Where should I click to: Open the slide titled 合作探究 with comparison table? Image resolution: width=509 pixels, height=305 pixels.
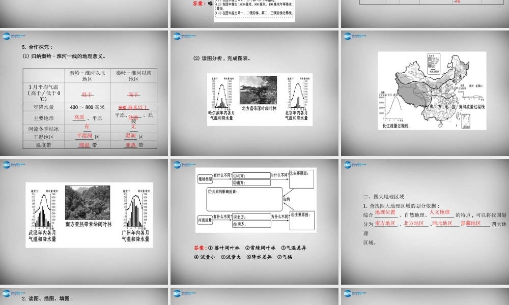(x=84, y=93)
